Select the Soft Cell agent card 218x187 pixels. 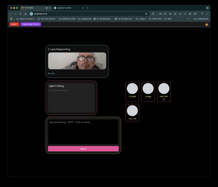[164, 92]
